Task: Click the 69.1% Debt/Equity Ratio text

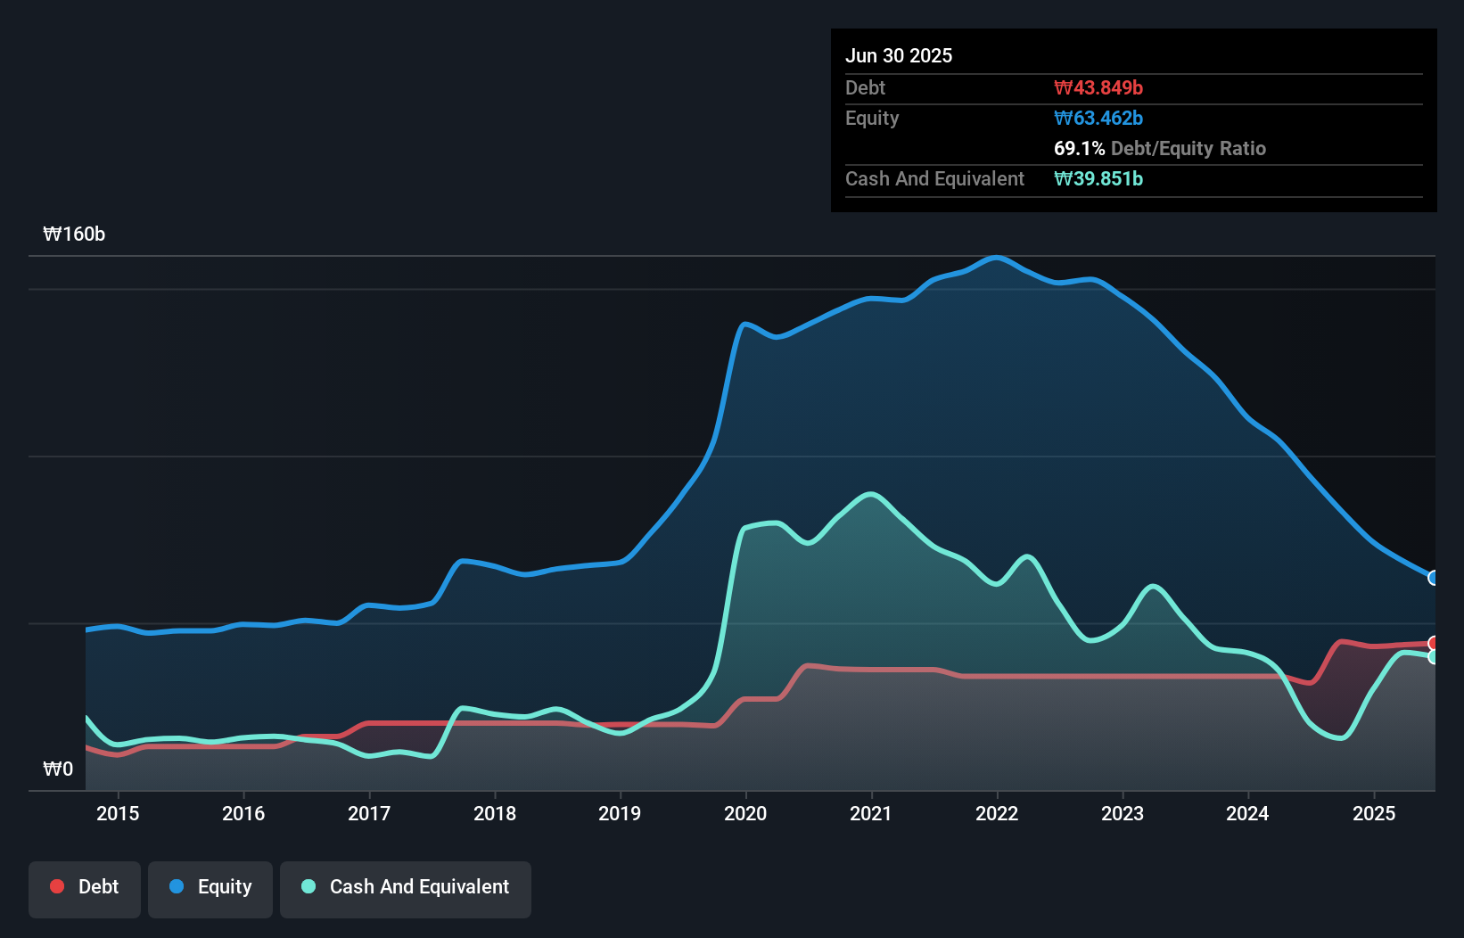Action: click(x=1159, y=149)
